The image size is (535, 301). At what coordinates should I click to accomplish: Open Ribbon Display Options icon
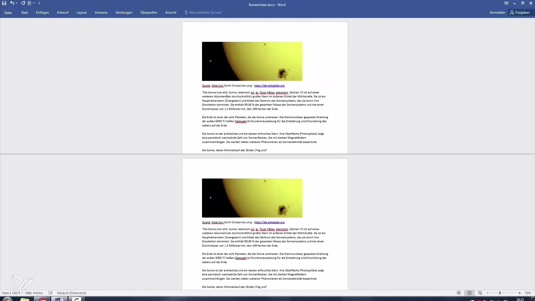point(506,3)
